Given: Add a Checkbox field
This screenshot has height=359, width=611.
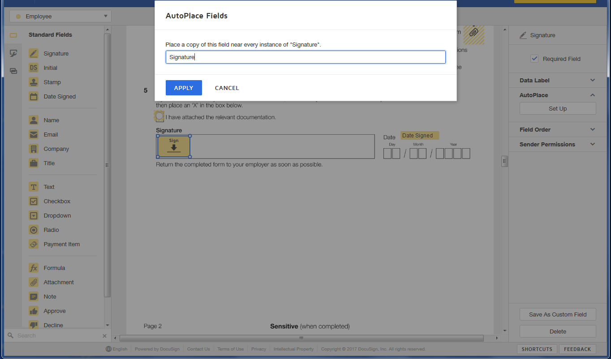Looking at the screenshot, I should [54, 201].
